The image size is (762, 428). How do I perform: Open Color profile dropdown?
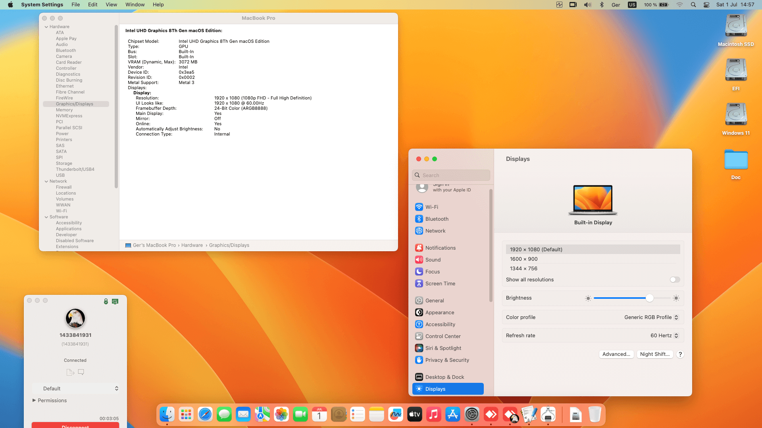(651, 317)
